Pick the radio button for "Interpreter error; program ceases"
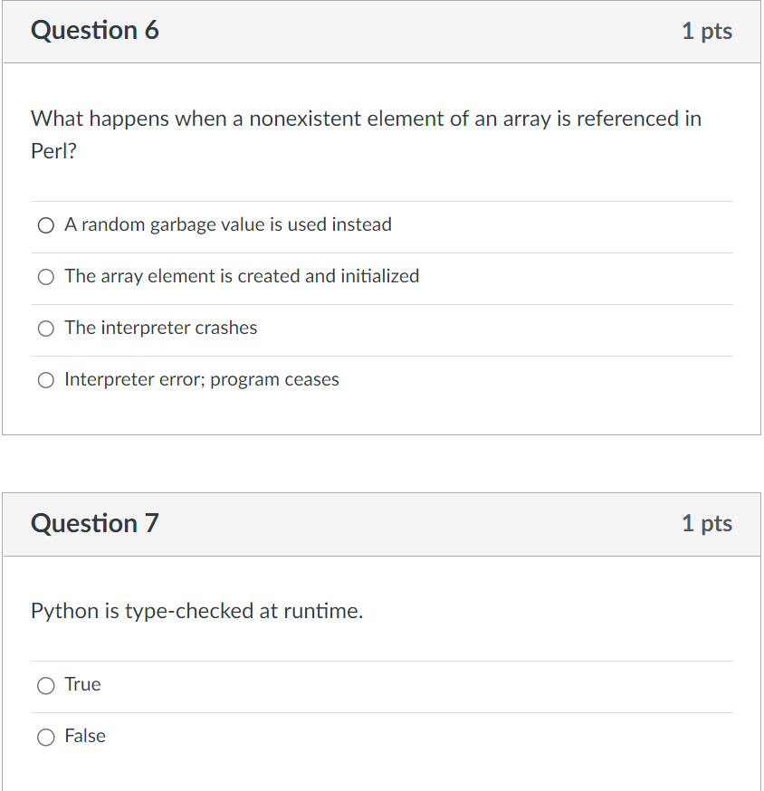Image resolution: width=764 pixels, height=791 pixels. pyautogui.click(x=46, y=380)
